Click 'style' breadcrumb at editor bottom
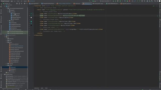 [x=42, y=88]
